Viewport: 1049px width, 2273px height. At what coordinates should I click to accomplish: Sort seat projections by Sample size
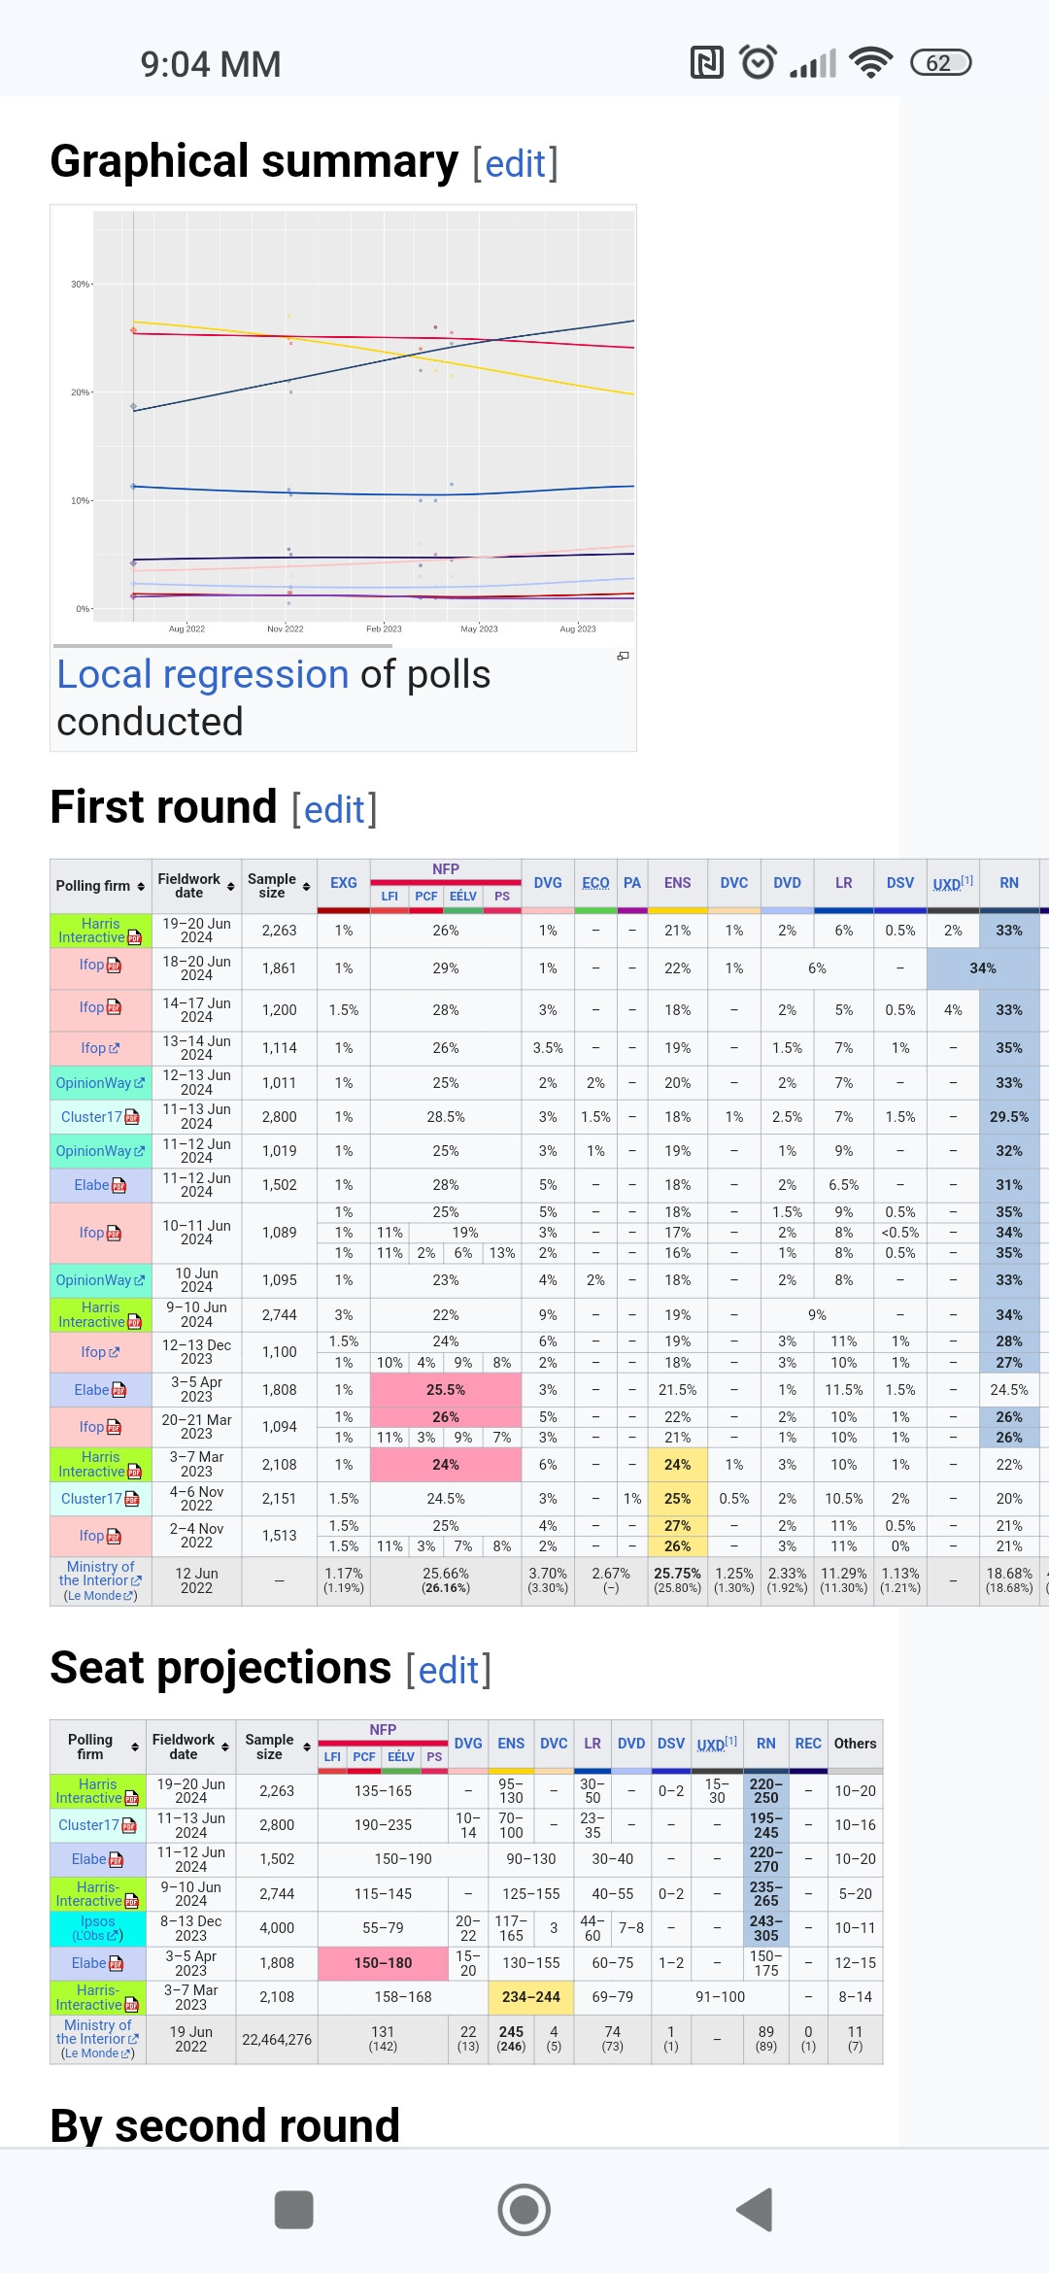pyautogui.click(x=306, y=1747)
